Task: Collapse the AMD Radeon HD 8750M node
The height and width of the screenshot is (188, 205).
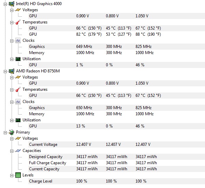Action: tap(4, 71)
